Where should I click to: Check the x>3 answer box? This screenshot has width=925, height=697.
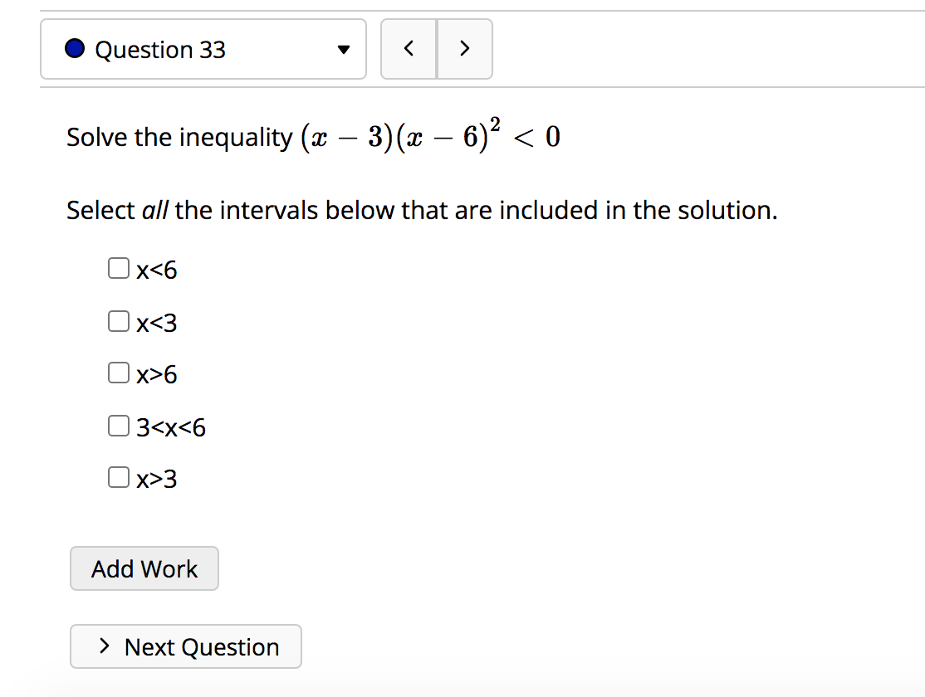click(118, 476)
